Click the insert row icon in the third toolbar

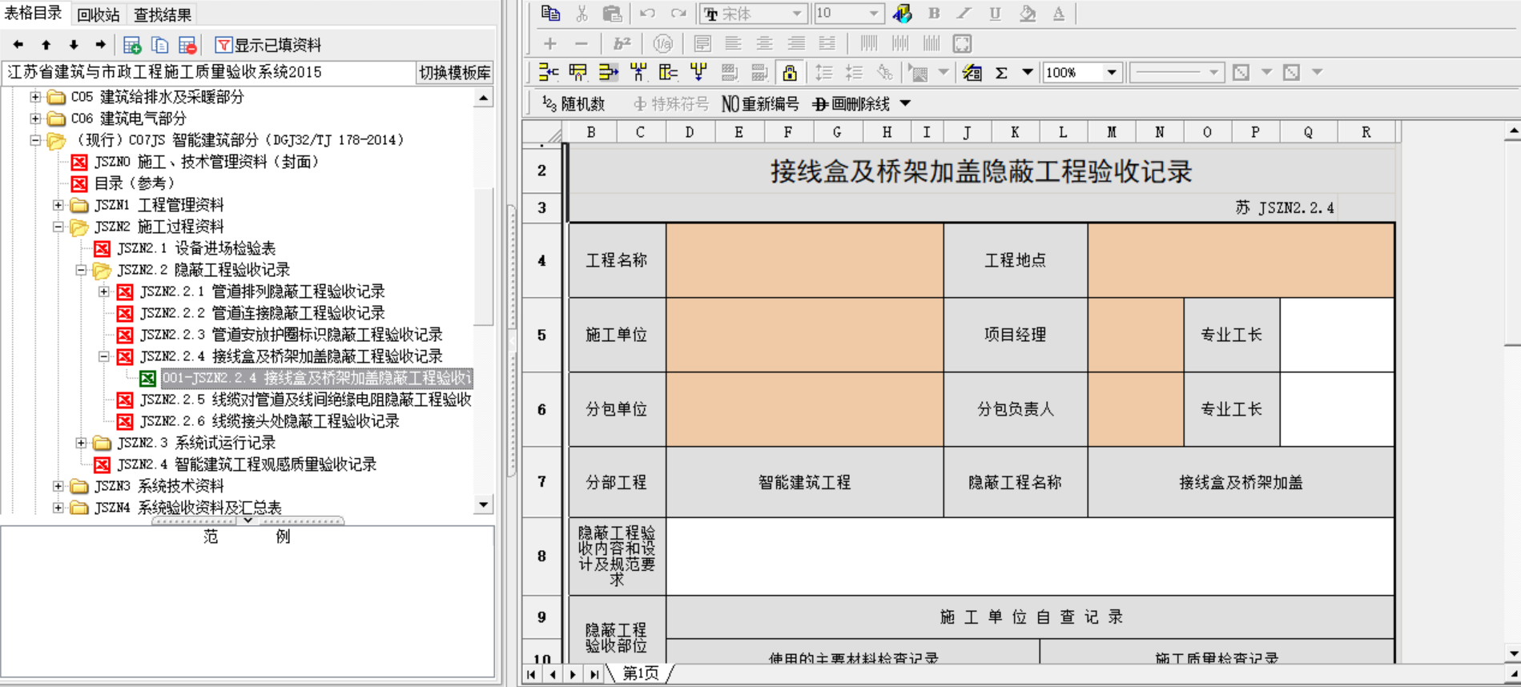(548, 73)
